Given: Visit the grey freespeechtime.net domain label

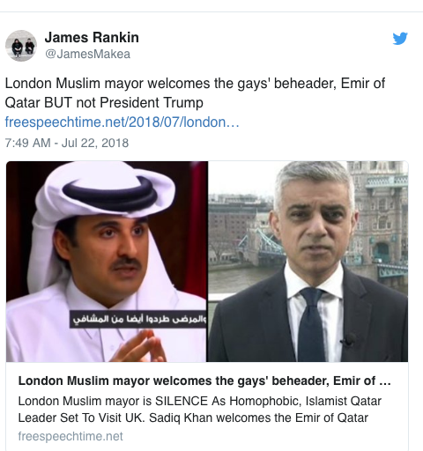Looking at the screenshot, I should (x=70, y=436).
